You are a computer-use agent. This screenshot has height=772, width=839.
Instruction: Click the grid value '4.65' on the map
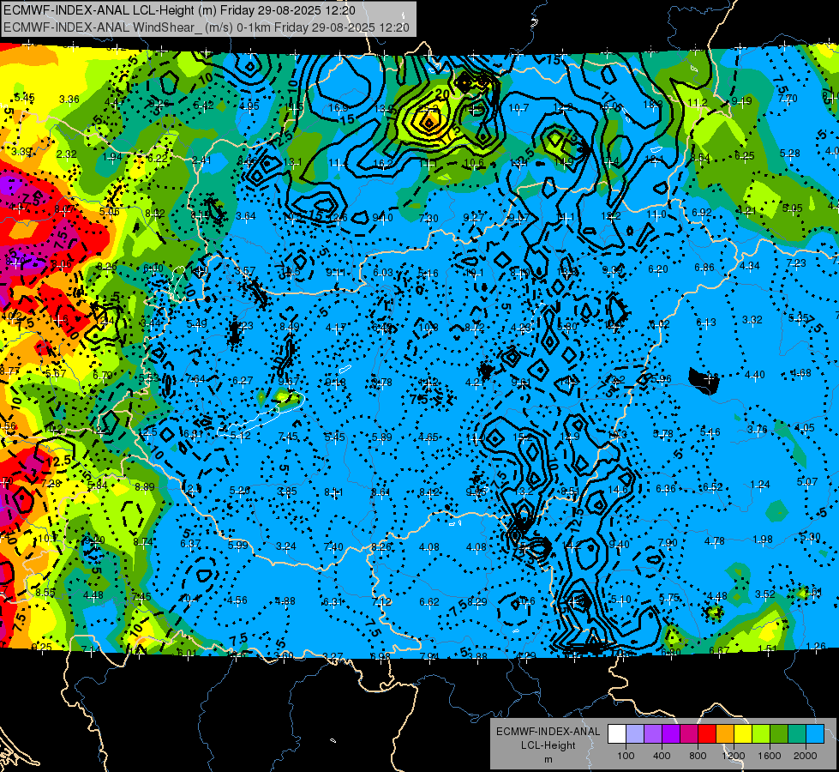tap(428, 437)
